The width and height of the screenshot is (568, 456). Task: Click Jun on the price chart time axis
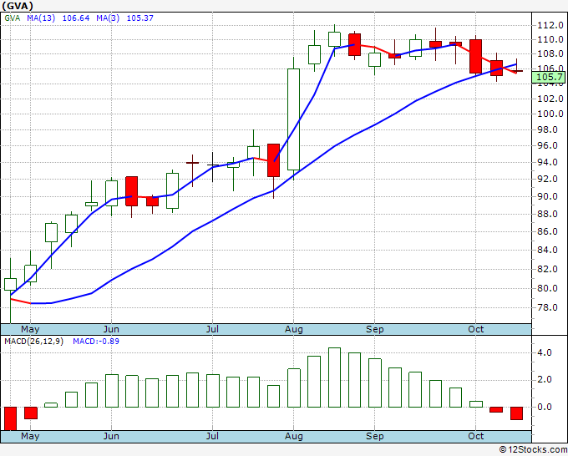point(111,329)
